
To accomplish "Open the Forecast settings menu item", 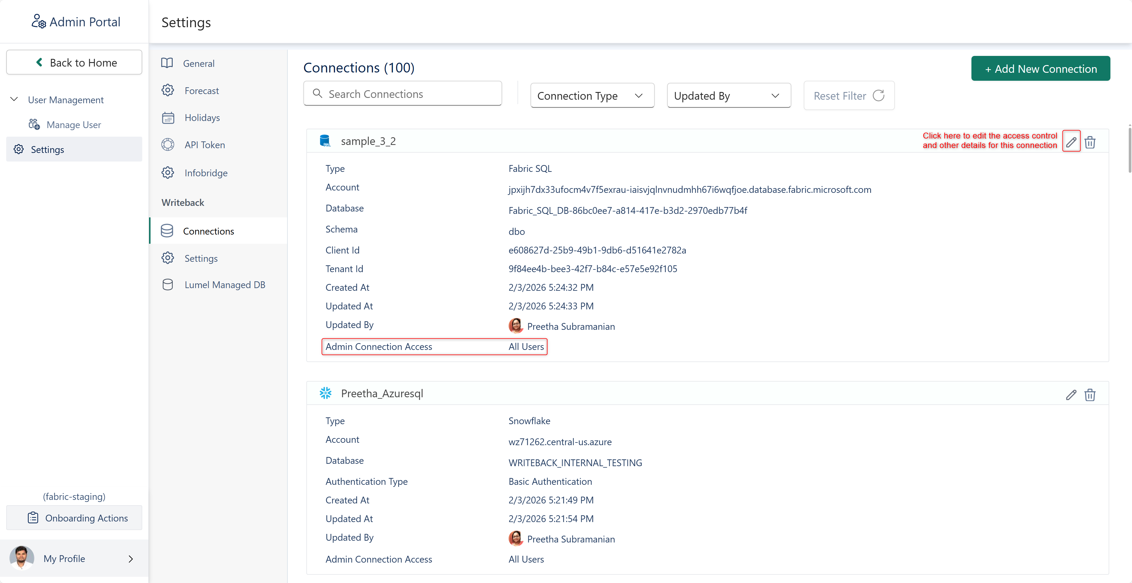I will coord(201,91).
